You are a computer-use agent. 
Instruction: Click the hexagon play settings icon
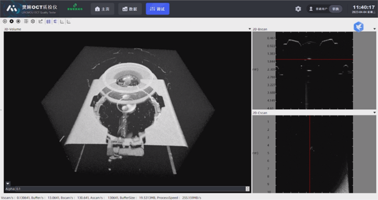click(33, 22)
